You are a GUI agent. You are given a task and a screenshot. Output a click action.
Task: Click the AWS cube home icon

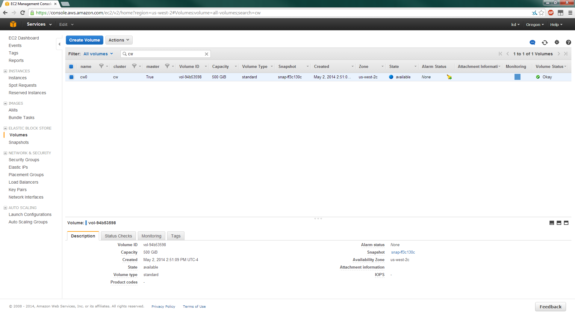pyautogui.click(x=13, y=25)
